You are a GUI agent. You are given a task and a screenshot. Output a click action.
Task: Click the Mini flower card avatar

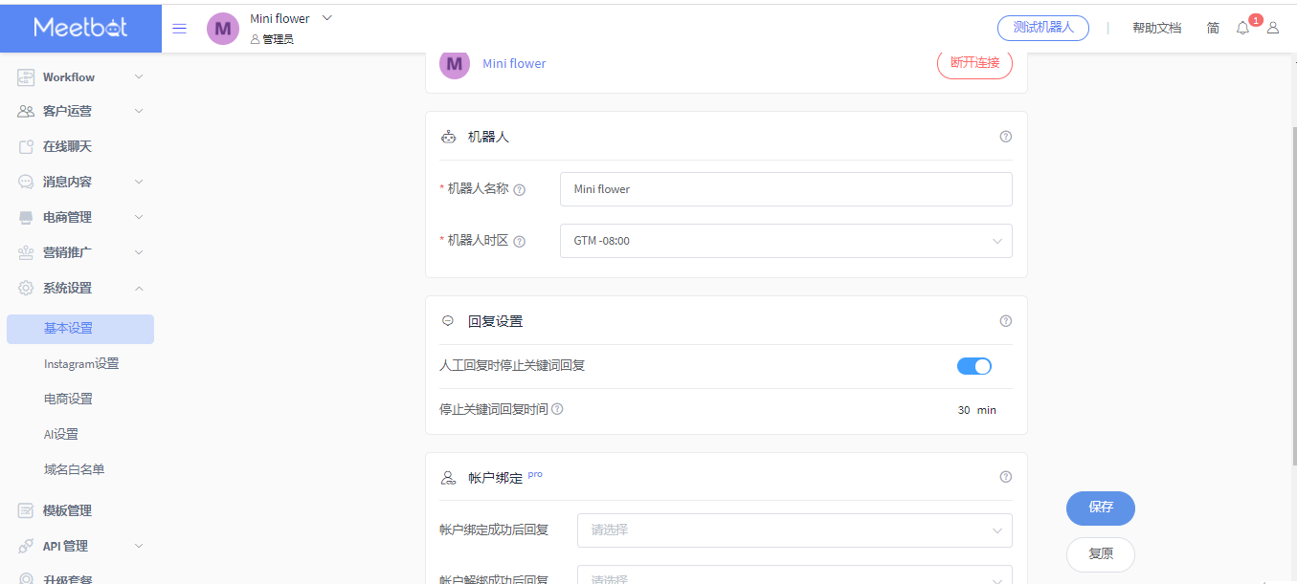click(455, 64)
